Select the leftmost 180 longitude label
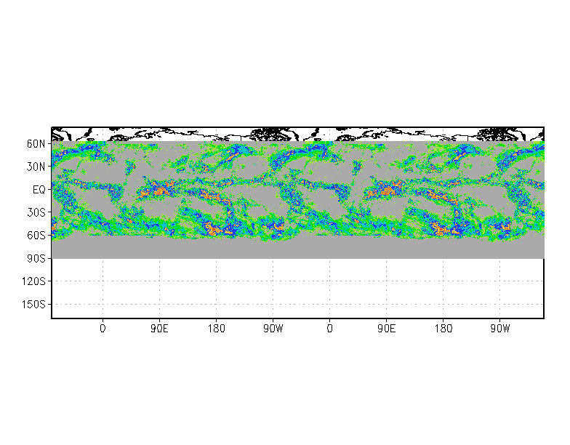570x445 pixels. [x=217, y=329]
